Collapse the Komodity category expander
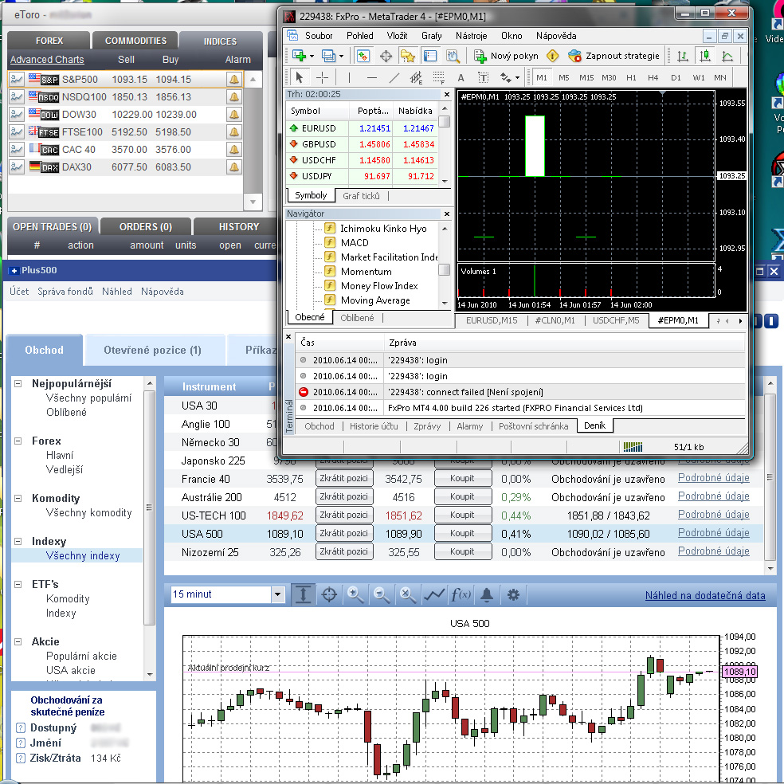The width and height of the screenshot is (784, 784). coord(18,498)
